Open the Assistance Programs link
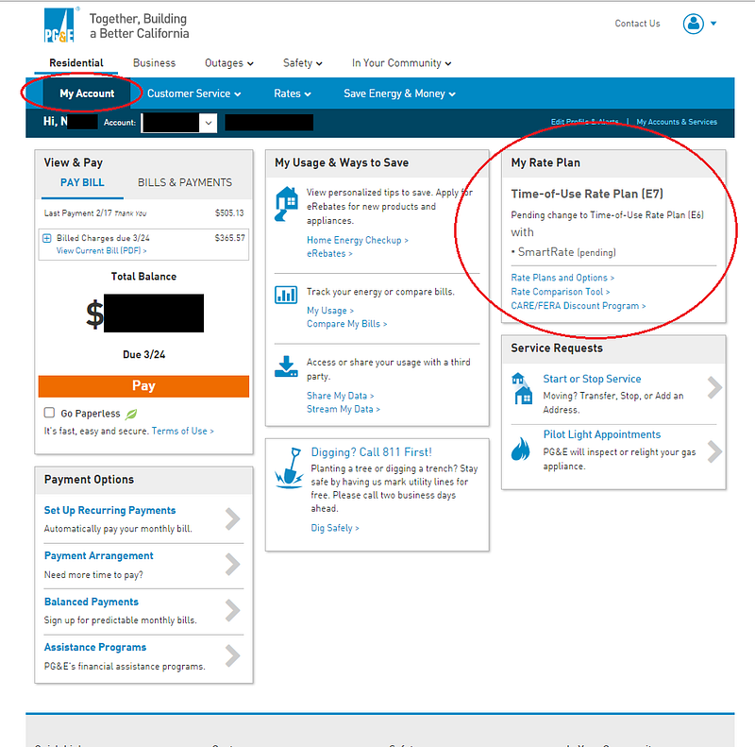This screenshot has height=747, width=755. [x=95, y=647]
